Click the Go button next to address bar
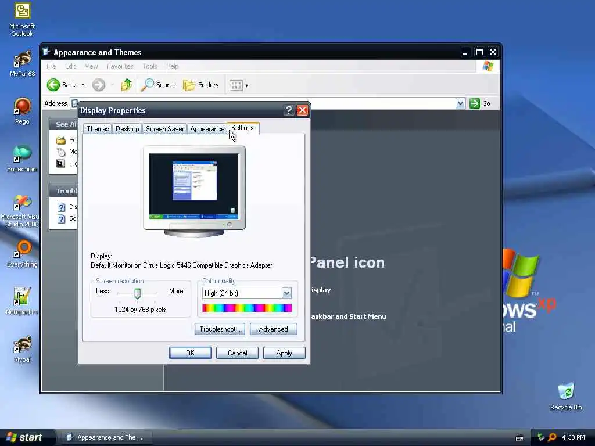Screen dimensions: 595x446 point(480,103)
